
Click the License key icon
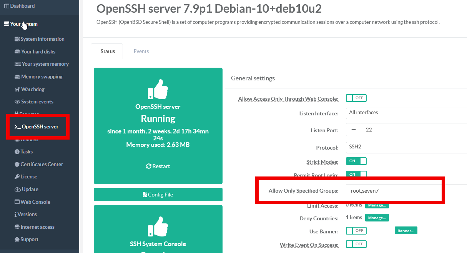[x=17, y=177]
